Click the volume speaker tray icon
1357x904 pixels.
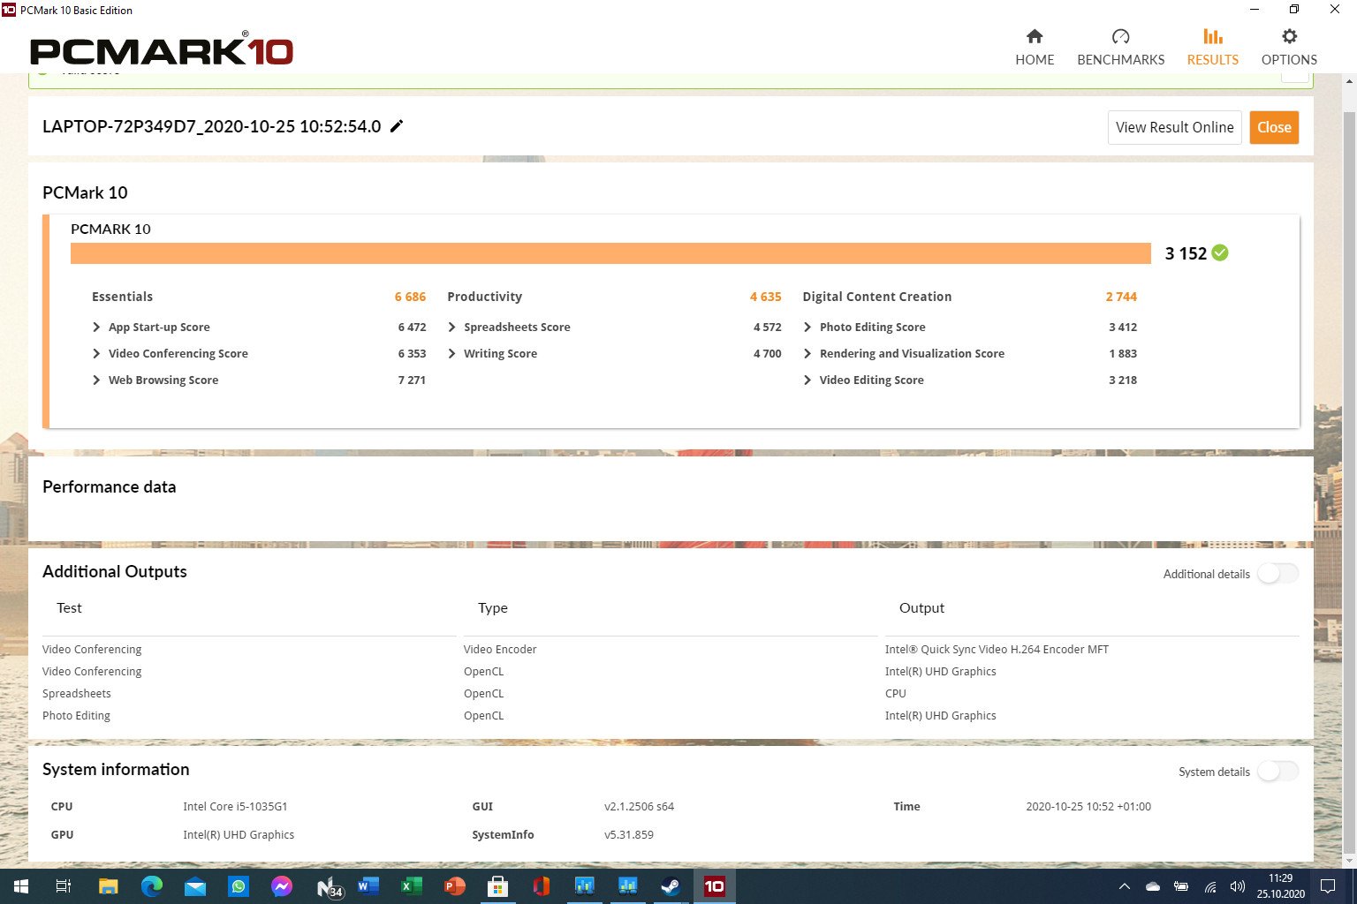[x=1238, y=886]
